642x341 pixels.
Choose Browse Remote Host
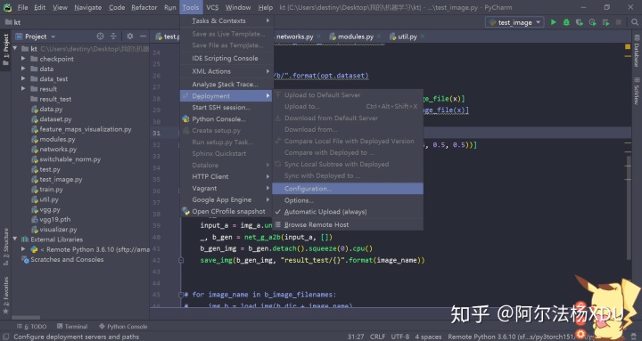(x=348, y=224)
